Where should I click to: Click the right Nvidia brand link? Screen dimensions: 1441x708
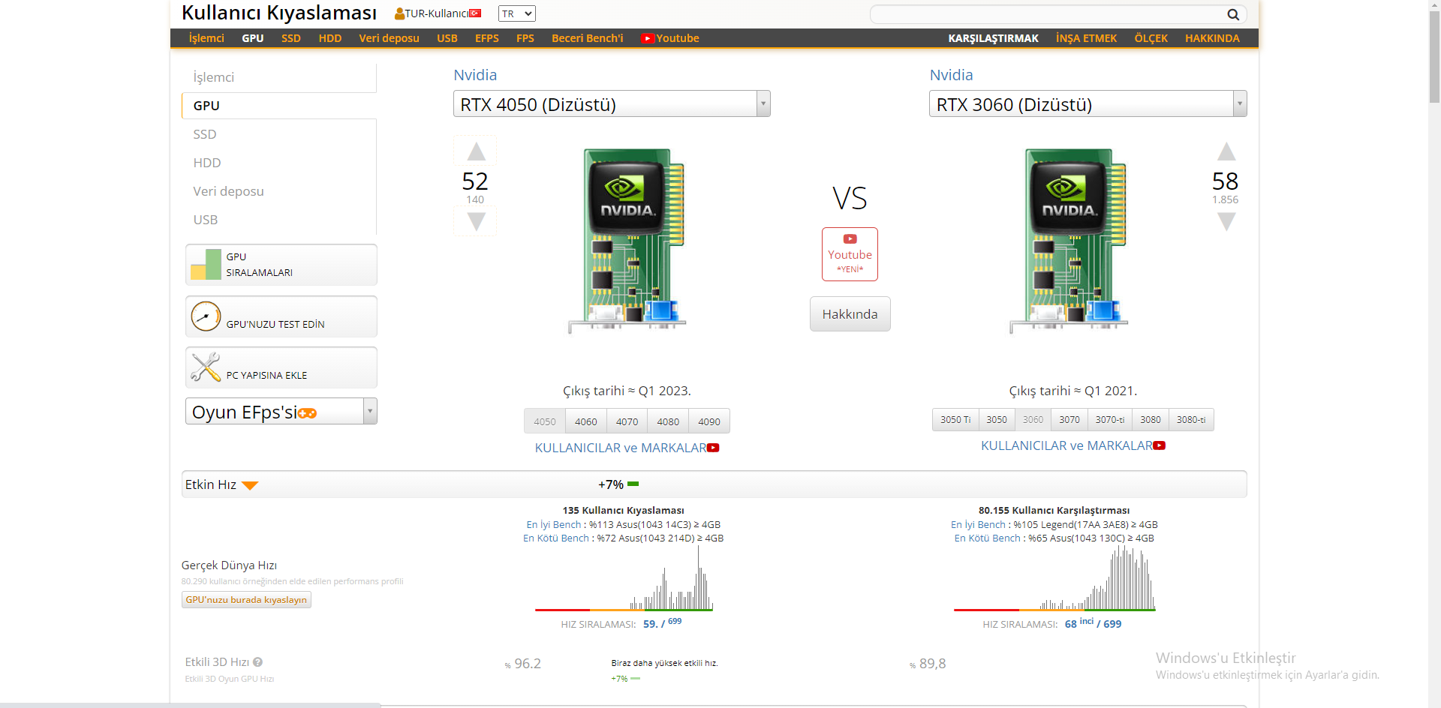(x=951, y=75)
